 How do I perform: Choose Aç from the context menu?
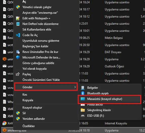click(x=24, y=2)
